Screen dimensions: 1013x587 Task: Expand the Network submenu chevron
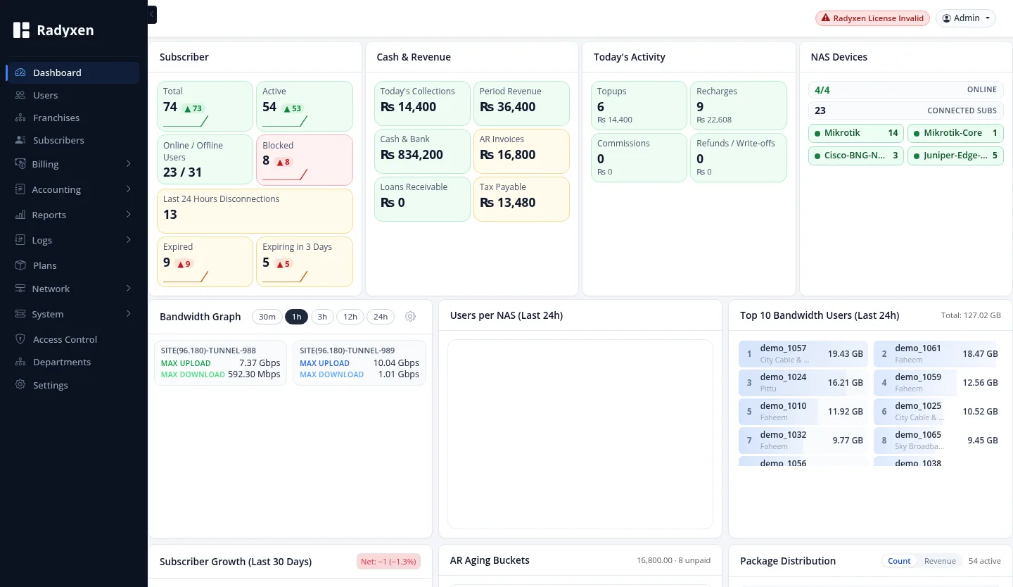[129, 289]
